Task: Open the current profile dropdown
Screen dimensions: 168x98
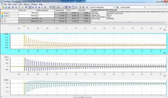Action: [145, 7]
